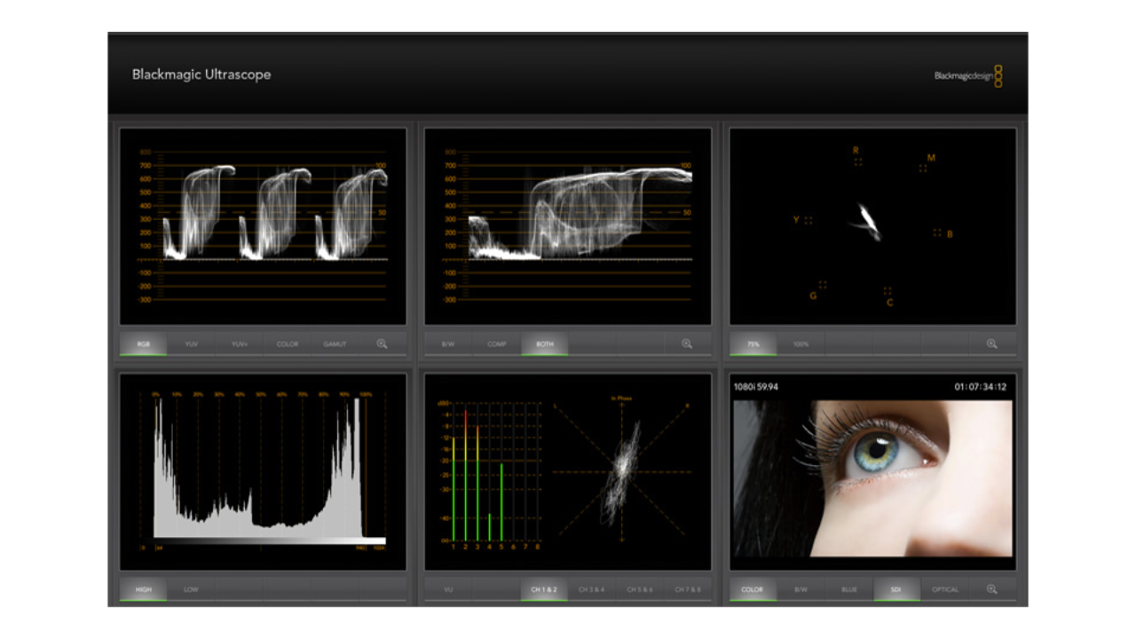Click the 01:07:34:12 timecode
The width and height of the screenshot is (1136, 639).
[981, 387]
